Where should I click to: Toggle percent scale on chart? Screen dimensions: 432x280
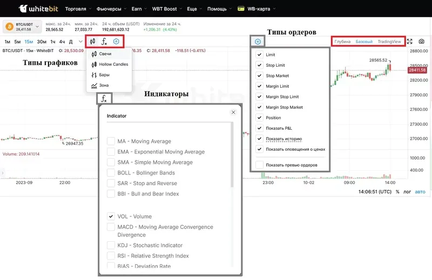[x=397, y=192]
